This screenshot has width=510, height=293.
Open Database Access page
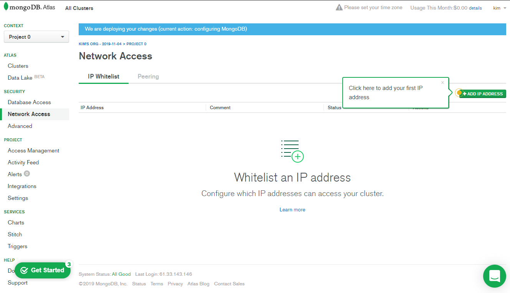[29, 102]
